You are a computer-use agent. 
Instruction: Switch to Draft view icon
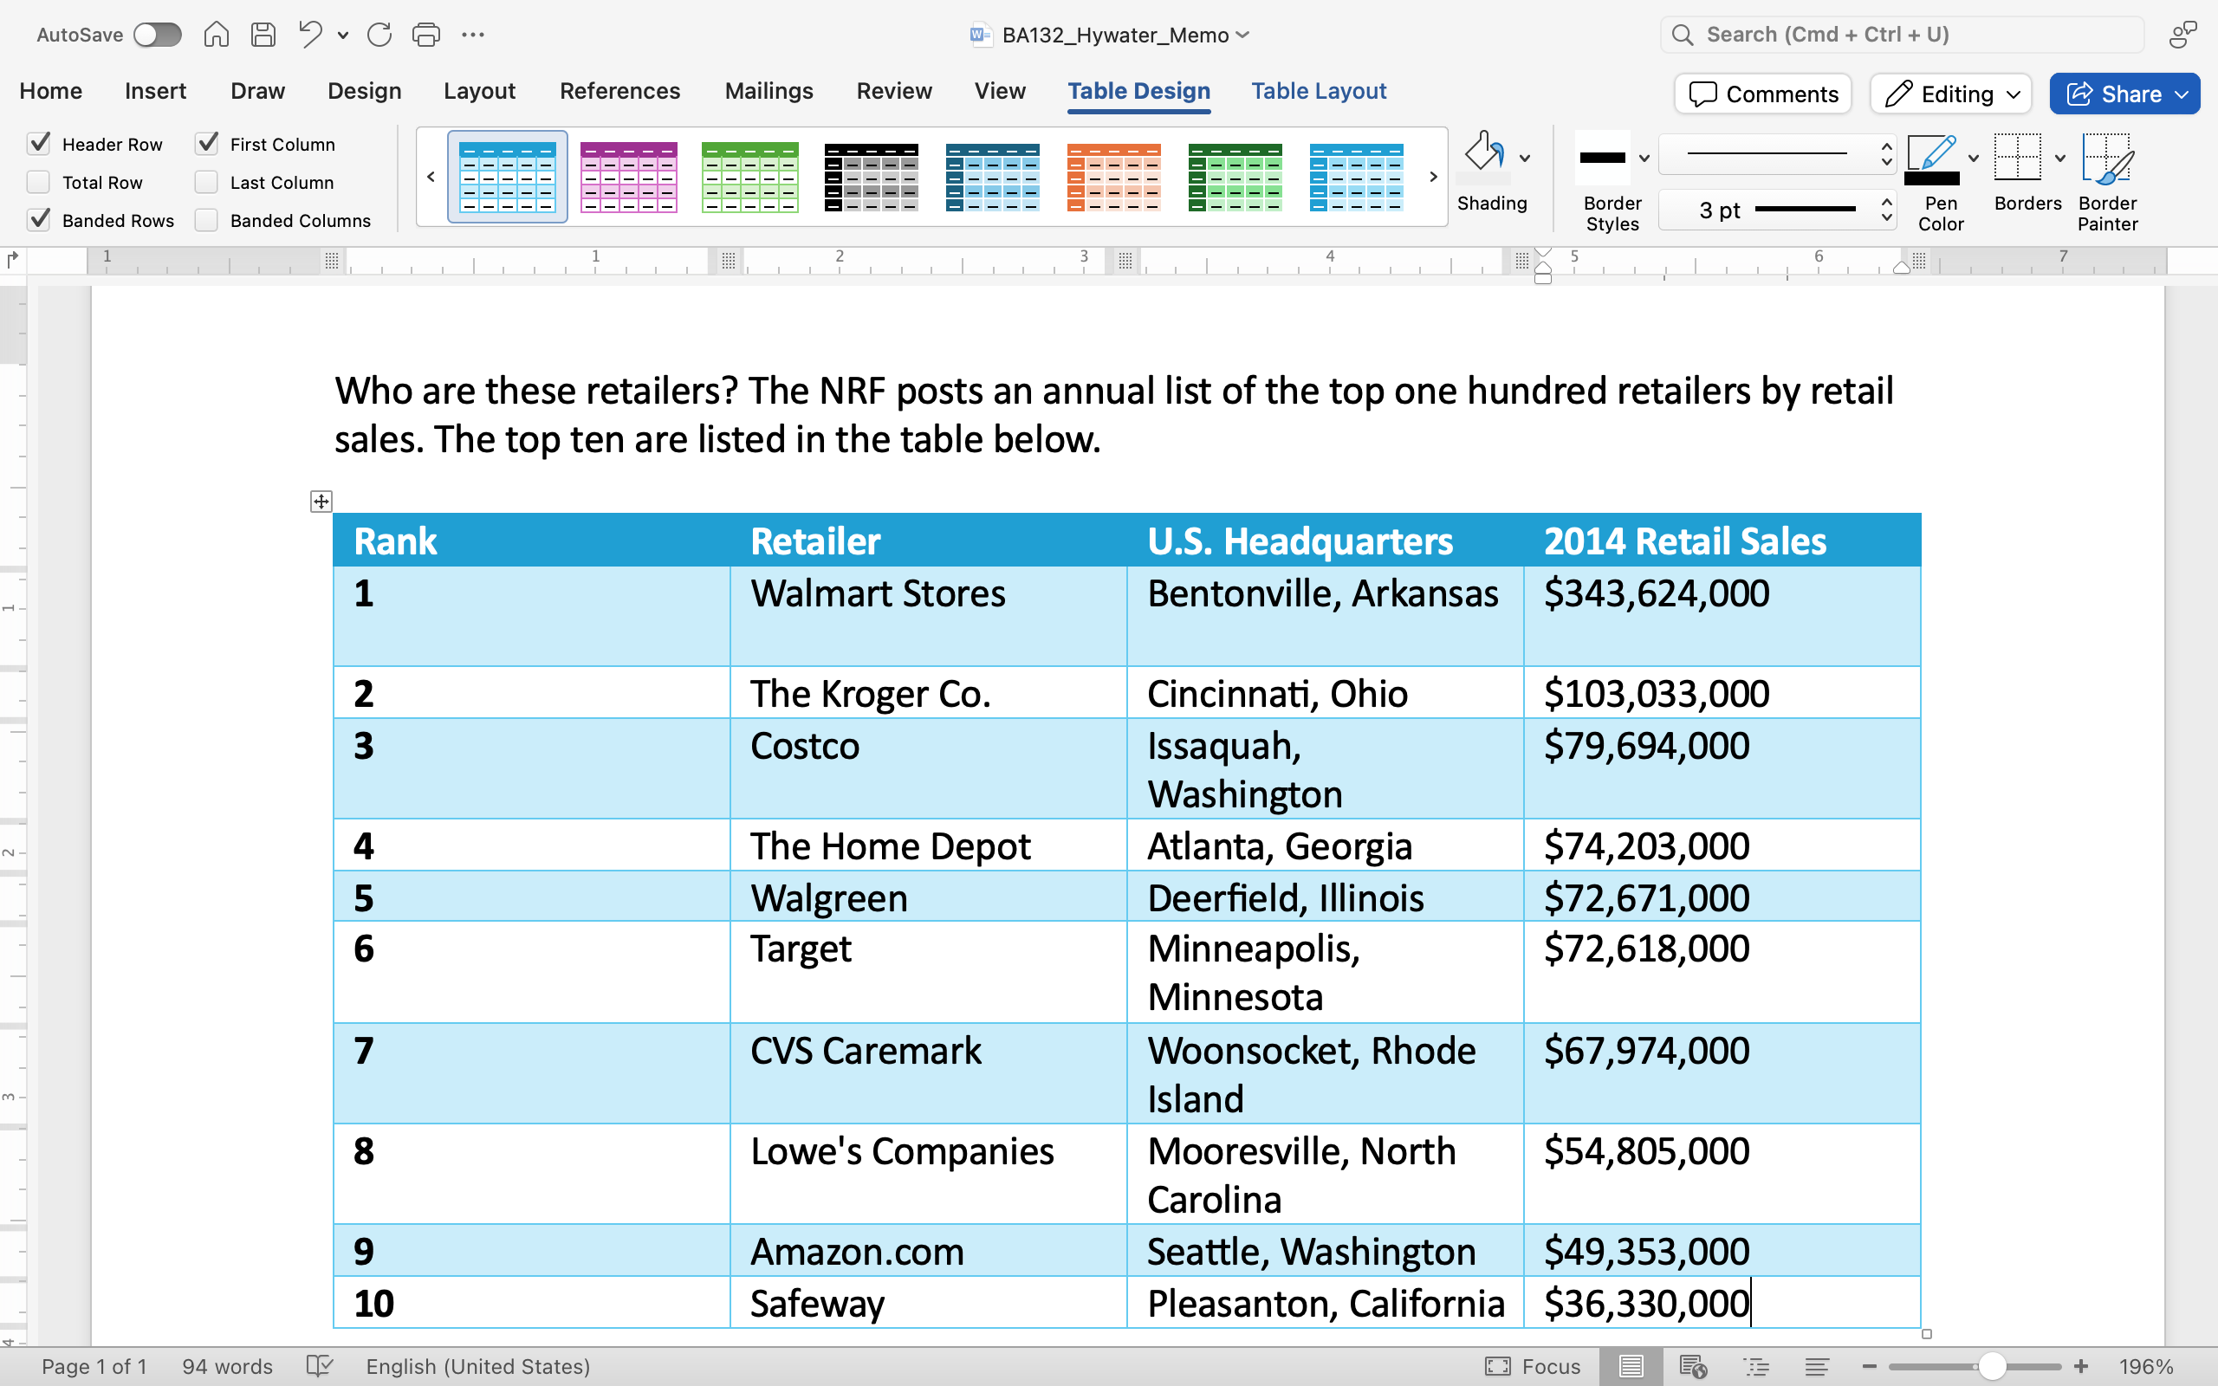click(x=1817, y=1366)
